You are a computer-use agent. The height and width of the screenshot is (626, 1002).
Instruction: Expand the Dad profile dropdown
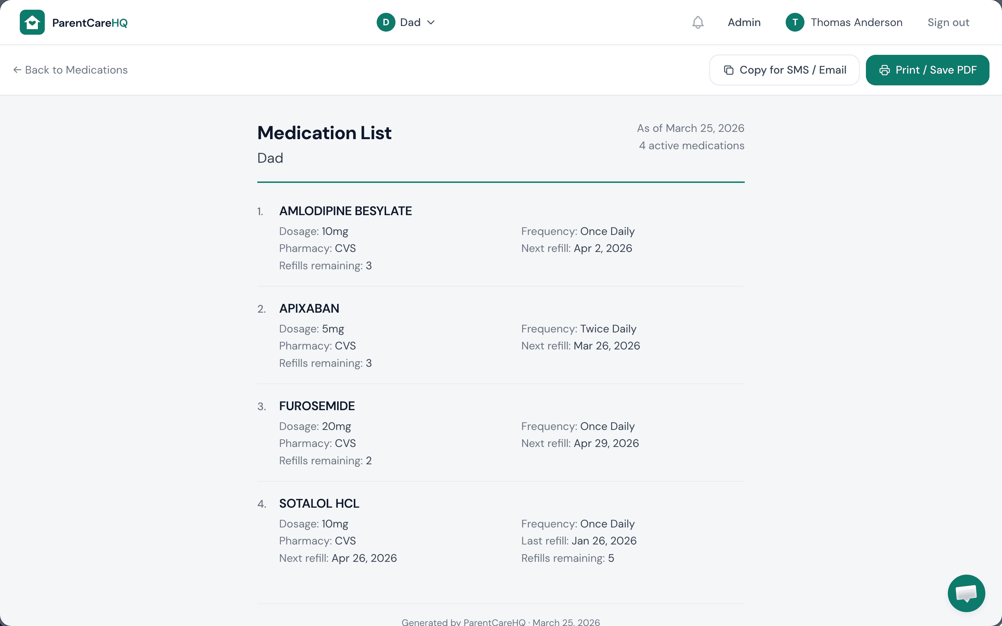pos(431,22)
